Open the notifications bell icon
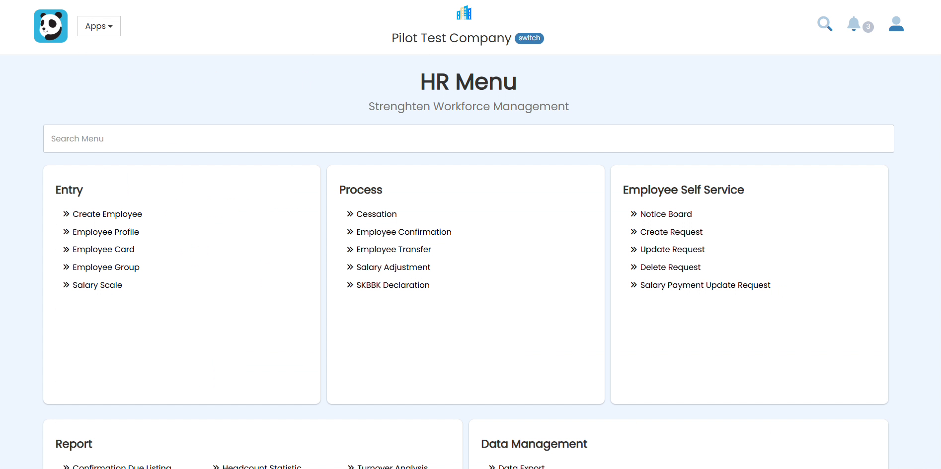The width and height of the screenshot is (941, 469). 854,24
